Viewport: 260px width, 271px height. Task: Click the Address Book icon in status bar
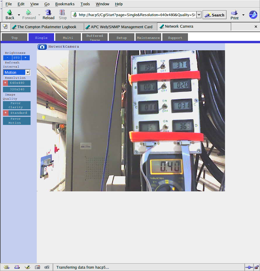point(37,267)
